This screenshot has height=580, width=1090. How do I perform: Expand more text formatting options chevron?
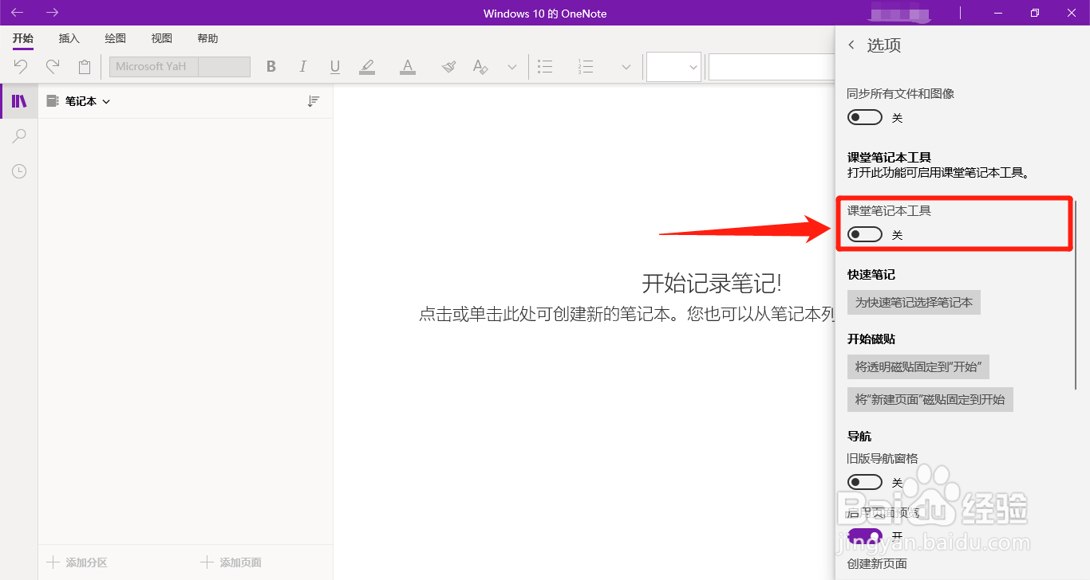pos(512,67)
